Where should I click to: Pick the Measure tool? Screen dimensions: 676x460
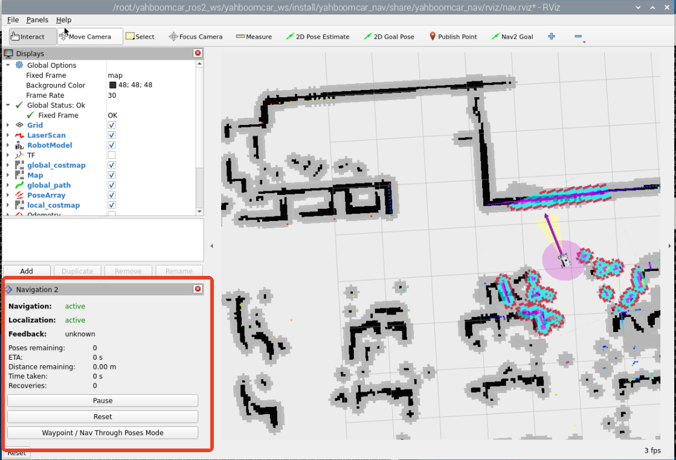(x=254, y=36)
